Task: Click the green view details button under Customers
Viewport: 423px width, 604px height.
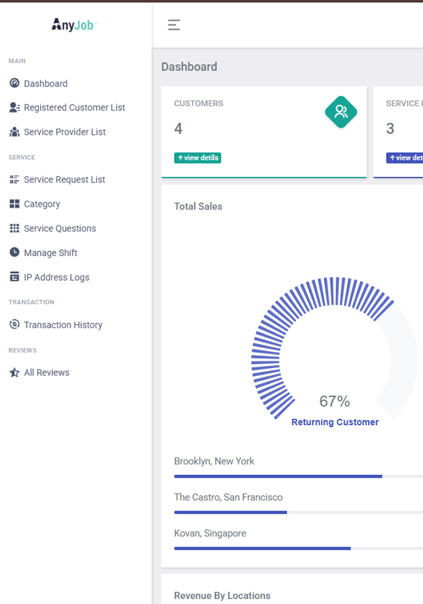Action: [198, 158]
